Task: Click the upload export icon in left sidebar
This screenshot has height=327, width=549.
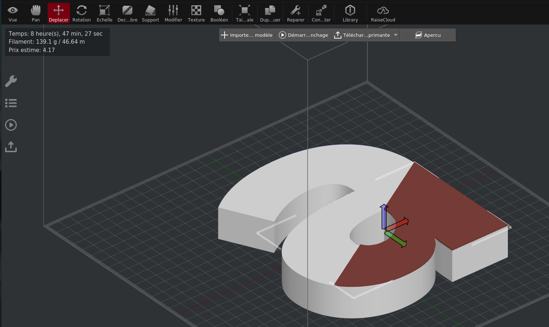Action: click(11, 147)
